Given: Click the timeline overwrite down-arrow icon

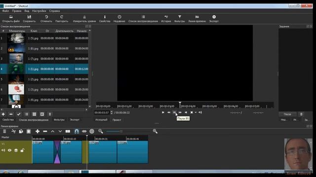Looking at the screenshot, I should 60,131.
